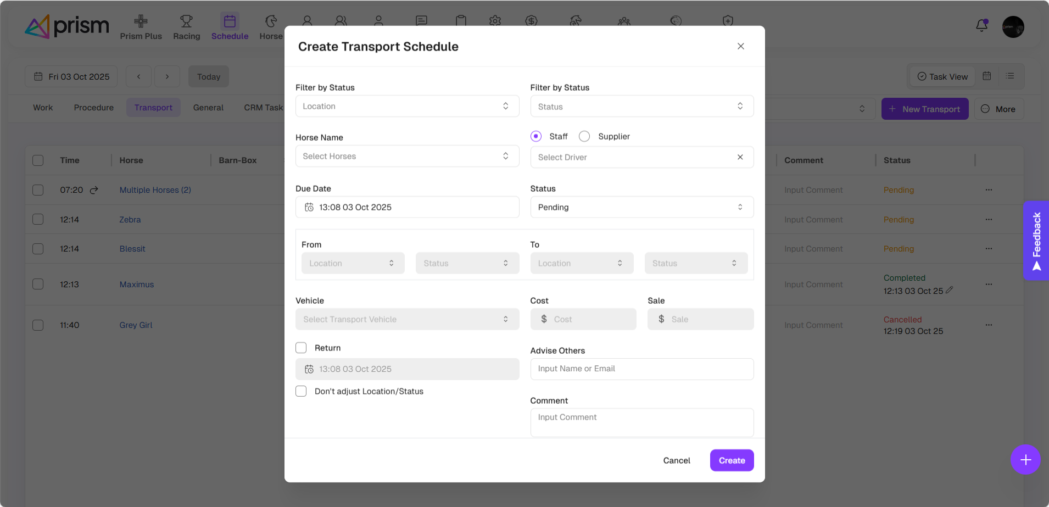
Task: Open the Select Horses dropdown
Action: click(x=407, y=157)
